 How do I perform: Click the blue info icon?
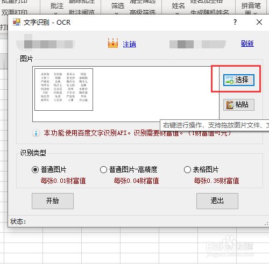click(x=36, y=133)
